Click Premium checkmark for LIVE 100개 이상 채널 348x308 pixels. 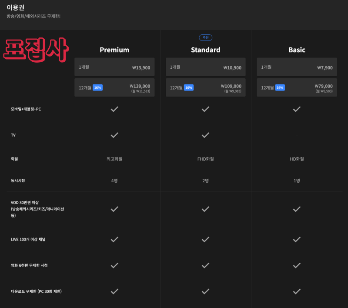(114, 239)
